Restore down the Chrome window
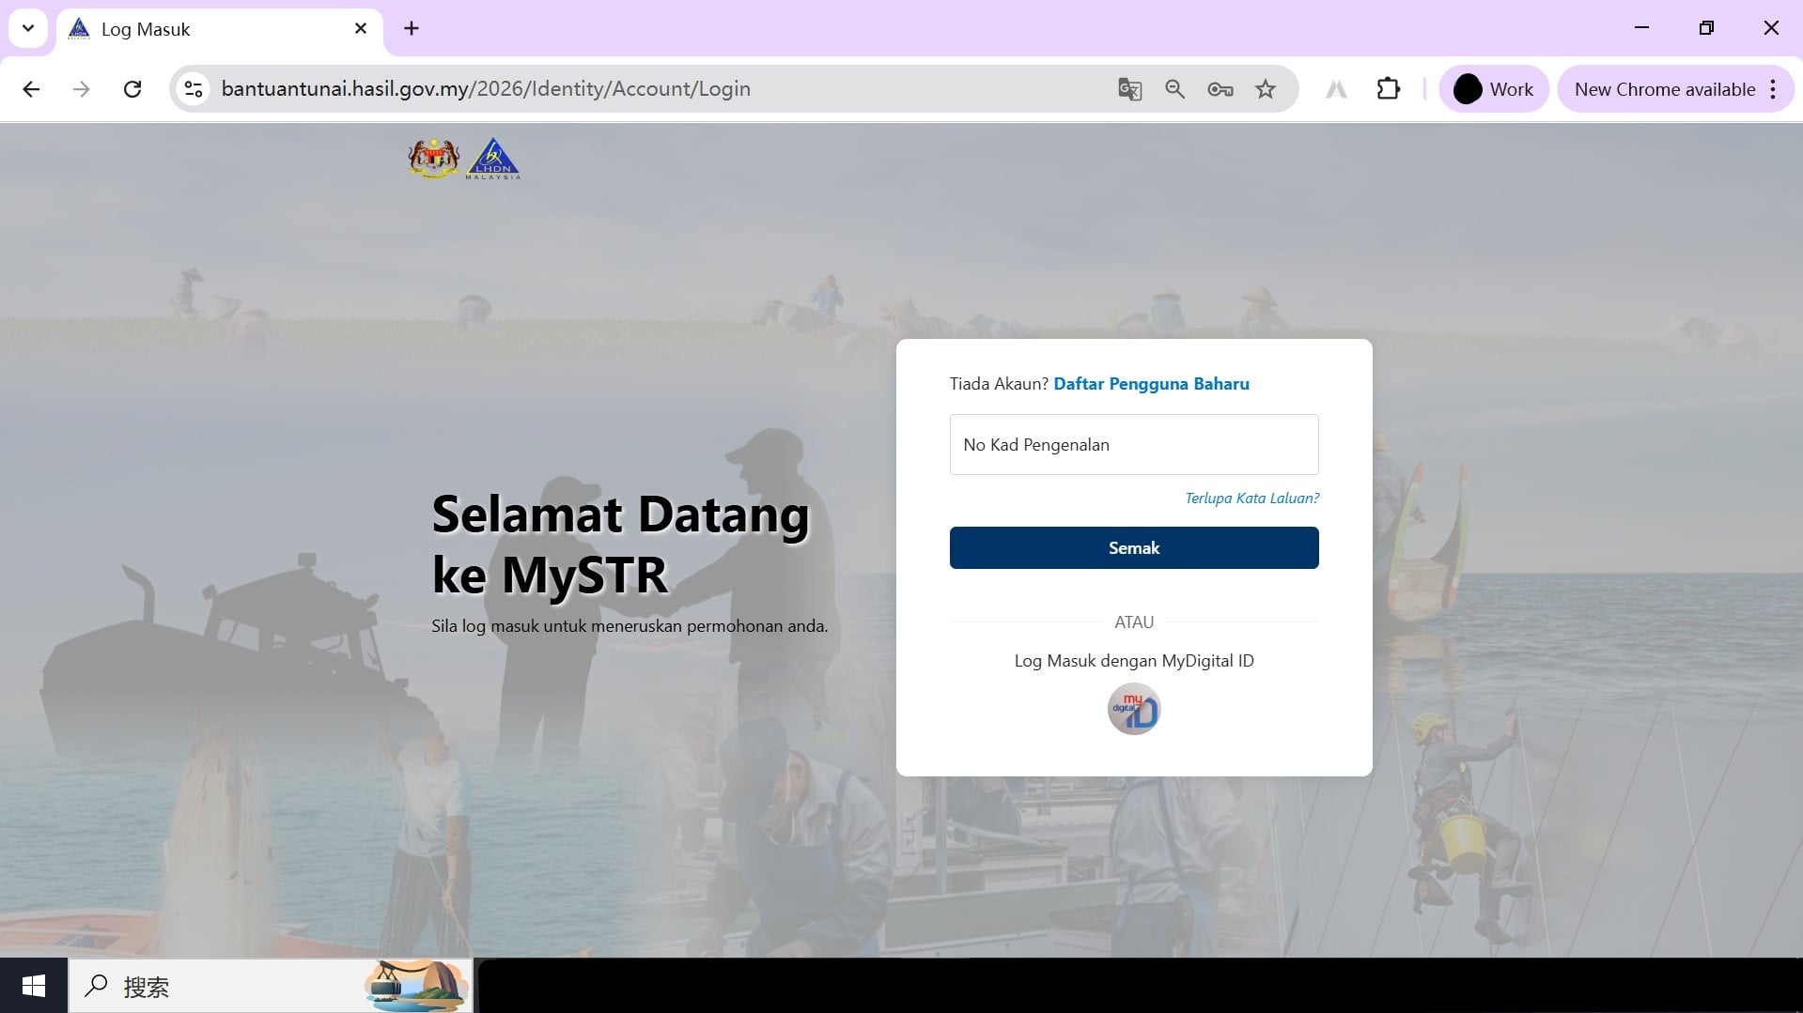Image resolution: width=1803 pixels, height=1013 pixels. [1706, 28]
